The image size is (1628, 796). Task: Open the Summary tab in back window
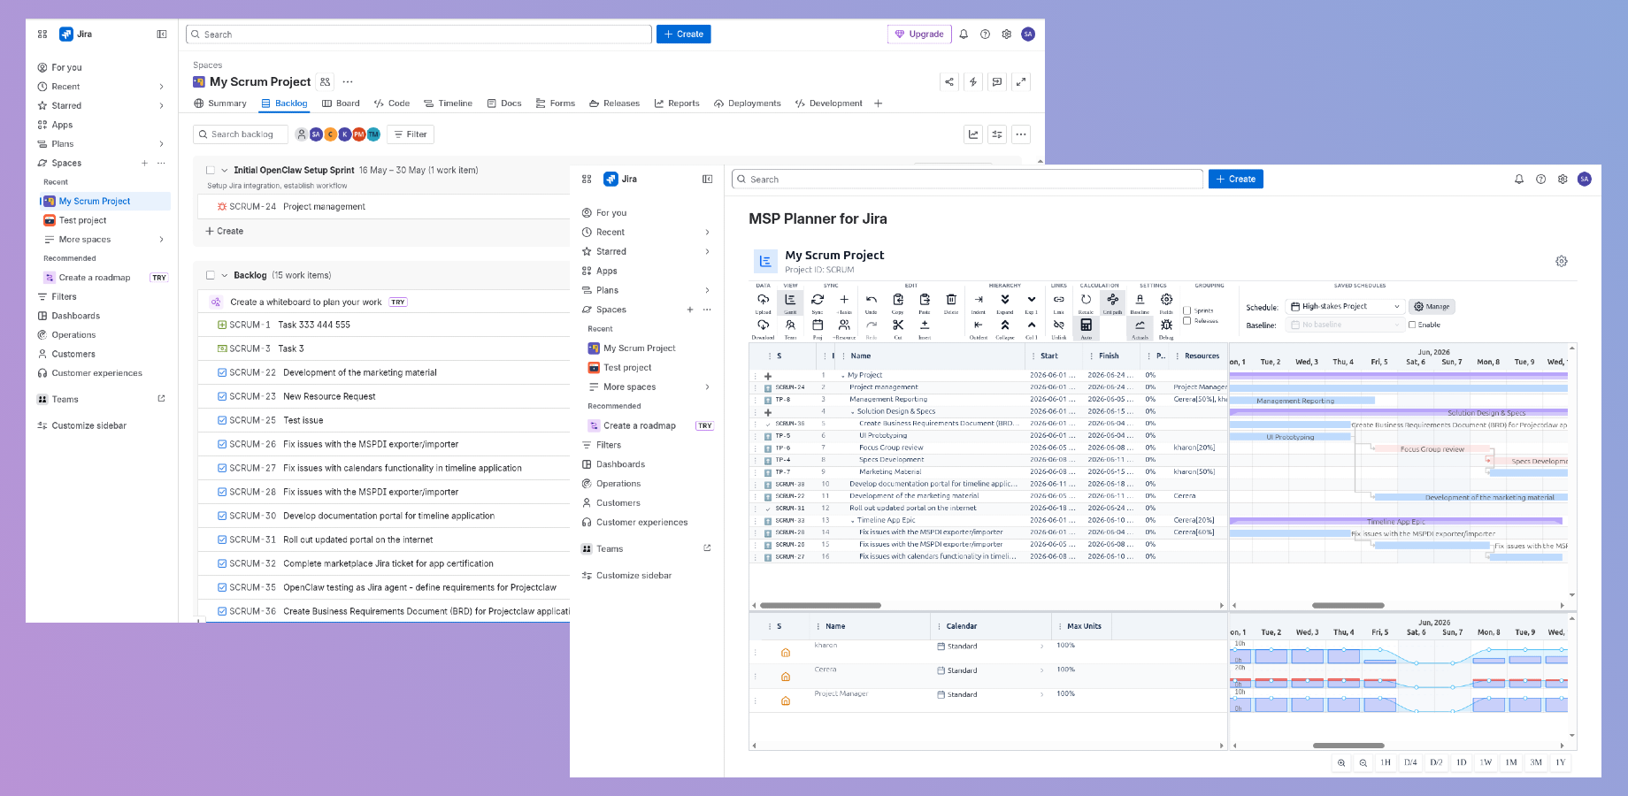coord(220,103)
